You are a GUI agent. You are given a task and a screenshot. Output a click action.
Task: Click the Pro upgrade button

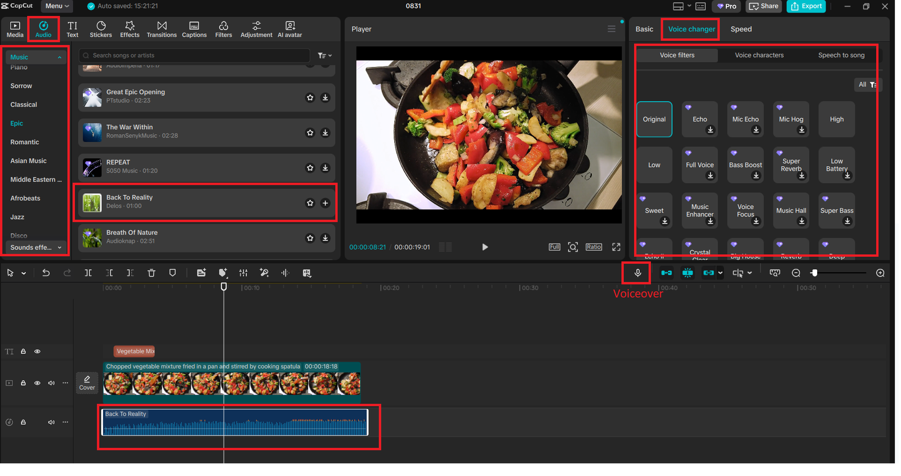pos(726,6)
